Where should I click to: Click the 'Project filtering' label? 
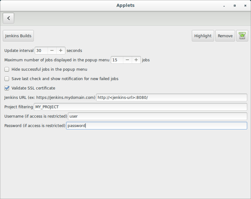point(18,107)
